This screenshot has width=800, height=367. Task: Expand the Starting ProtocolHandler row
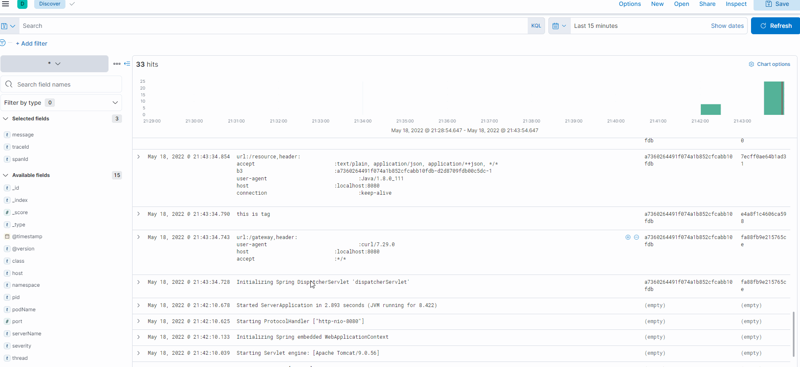(x=138, y=321)
